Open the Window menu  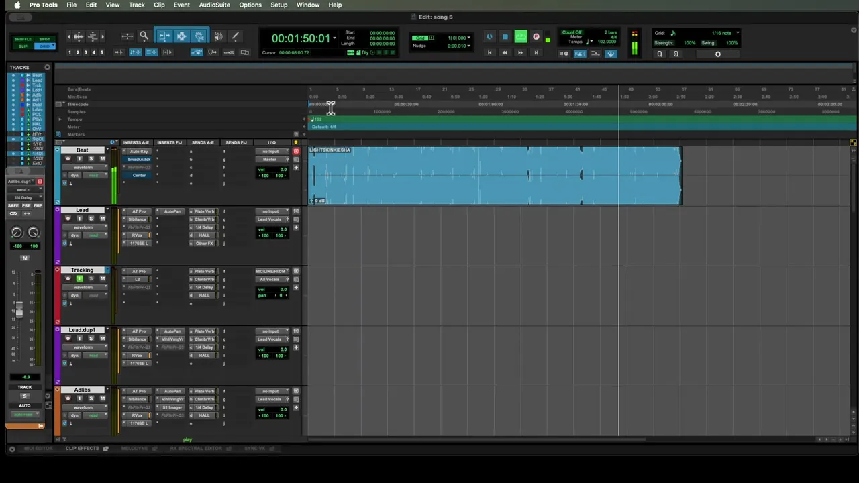click(308, 5)
